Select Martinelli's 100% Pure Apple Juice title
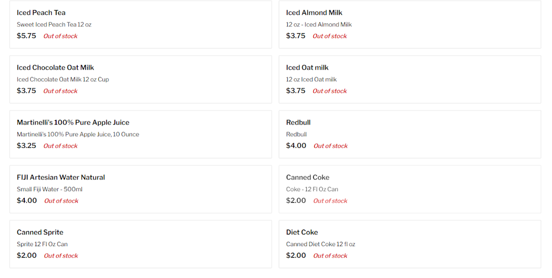 click(73, 123)
